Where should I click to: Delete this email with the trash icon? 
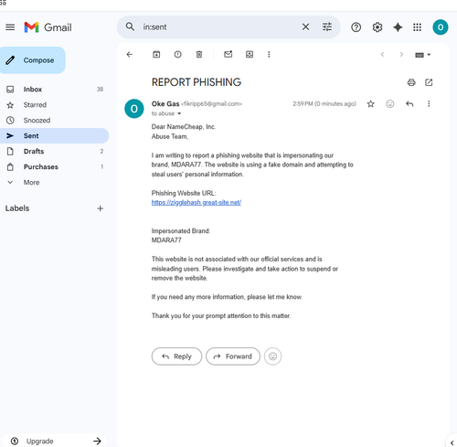click(x=199, y=55)
